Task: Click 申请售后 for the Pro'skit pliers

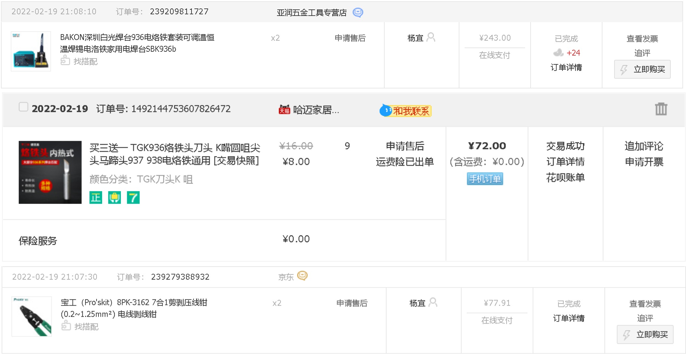Action: (352, 303)
